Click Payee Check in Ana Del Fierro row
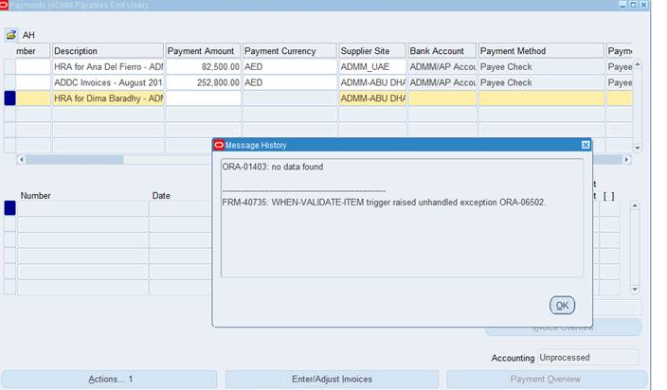Screen dimensions: 667x390 [x=541, y=66]
